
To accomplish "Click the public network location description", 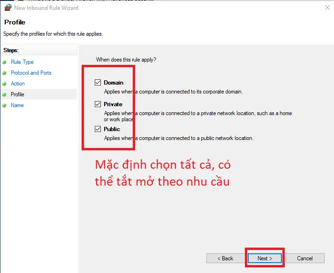I will [x=179, y=138].
